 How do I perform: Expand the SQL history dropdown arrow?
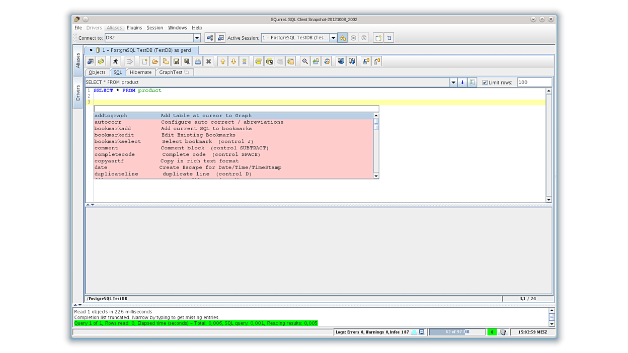click(x=453, y=82)
